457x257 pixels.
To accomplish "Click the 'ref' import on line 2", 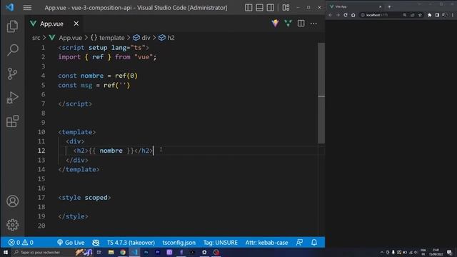I will coord(98,57).
